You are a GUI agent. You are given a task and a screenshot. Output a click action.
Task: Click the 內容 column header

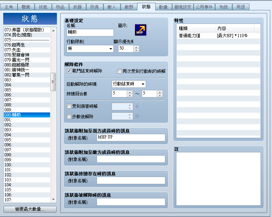235,29
